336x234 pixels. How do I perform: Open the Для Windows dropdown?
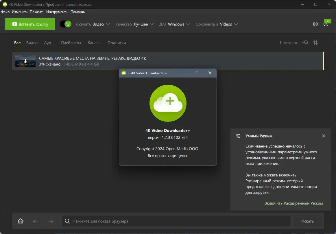coord(174,24)
